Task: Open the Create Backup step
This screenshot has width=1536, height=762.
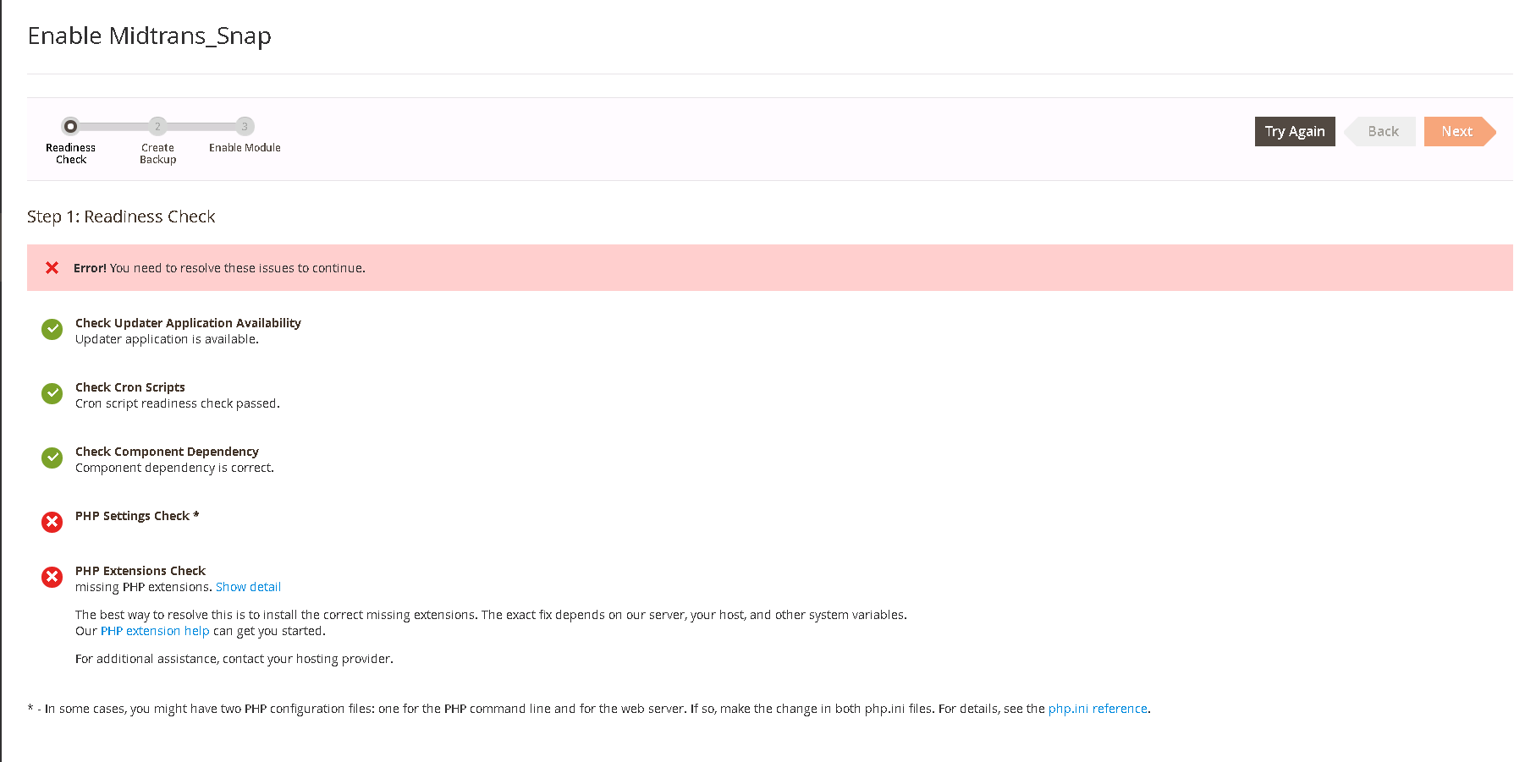Action: 157,153
